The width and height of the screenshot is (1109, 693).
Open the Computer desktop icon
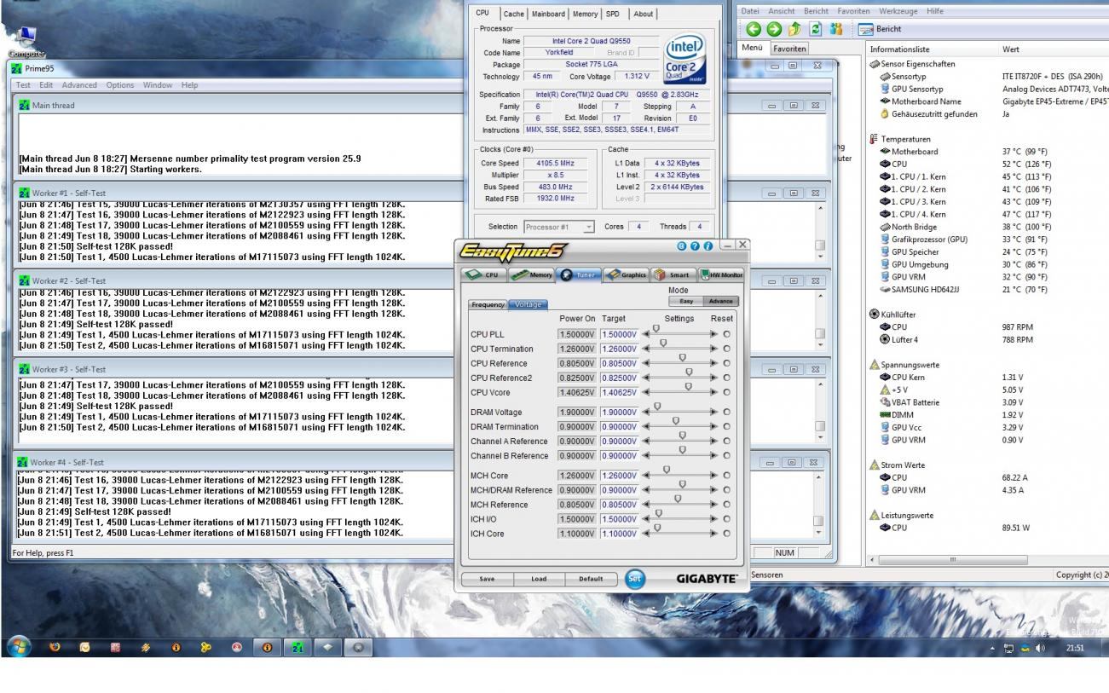(x=26, y=41)
